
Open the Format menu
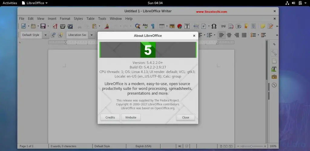point(65,18)
